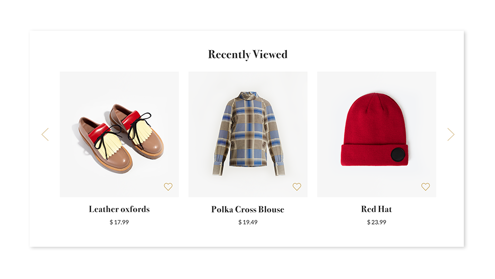Click the collar of the plaid blouse

[x=249, y=96]
